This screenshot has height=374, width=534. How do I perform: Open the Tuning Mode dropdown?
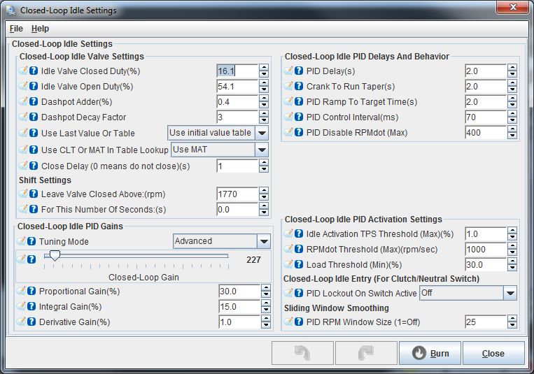263,241
